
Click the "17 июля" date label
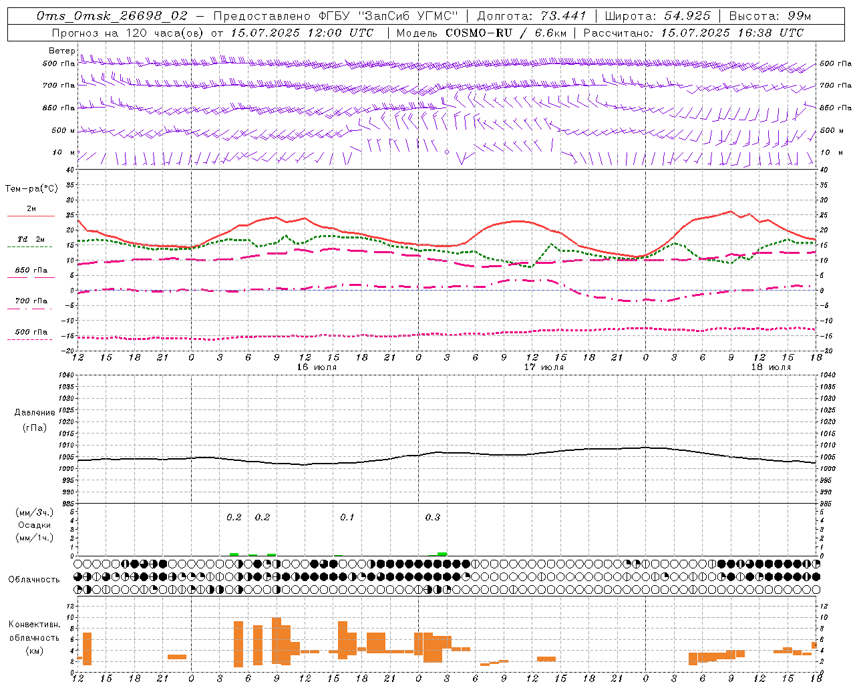(x=544, y=367)
